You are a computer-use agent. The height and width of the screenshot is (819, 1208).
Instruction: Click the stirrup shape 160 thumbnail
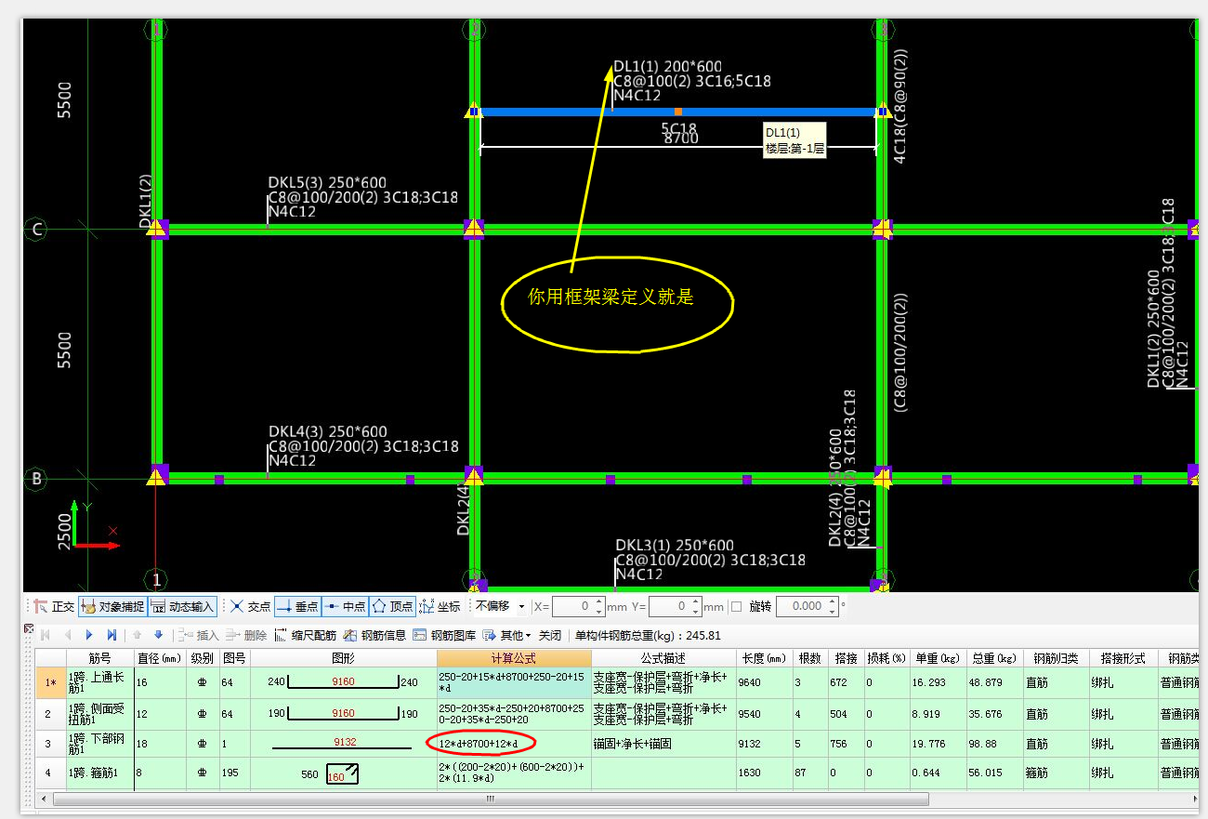[x=342, y=774]
